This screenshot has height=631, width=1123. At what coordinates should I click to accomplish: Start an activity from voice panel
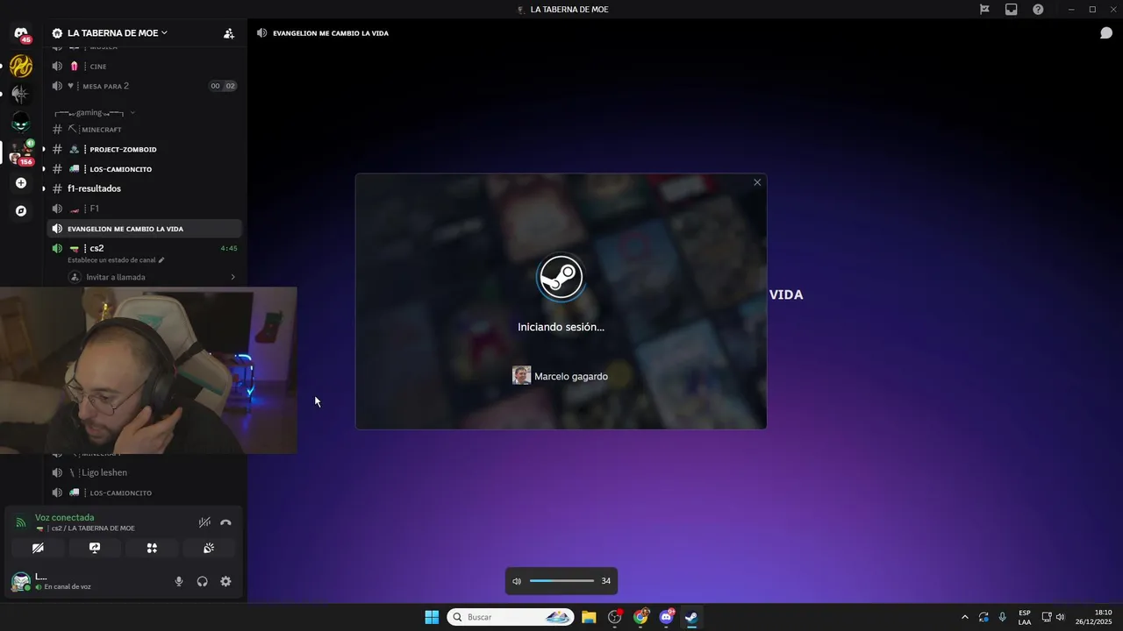pos(152,548)
